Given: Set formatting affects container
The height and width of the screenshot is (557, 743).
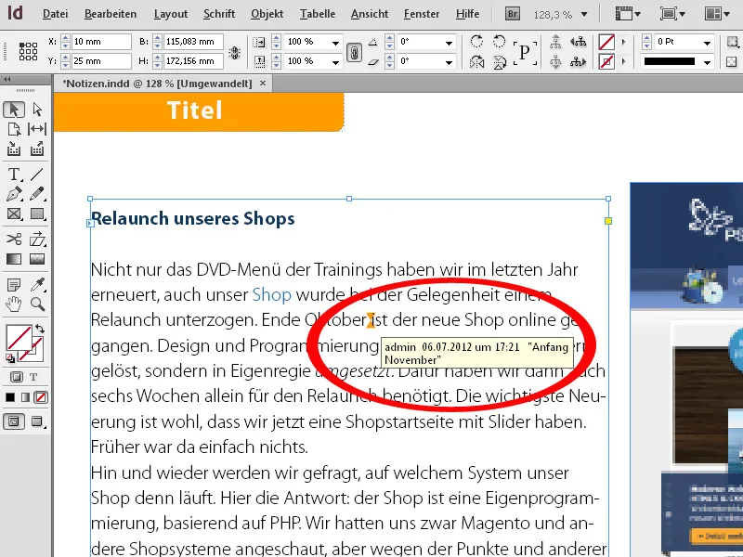Looking at the screenshot, I should point(17,377).
